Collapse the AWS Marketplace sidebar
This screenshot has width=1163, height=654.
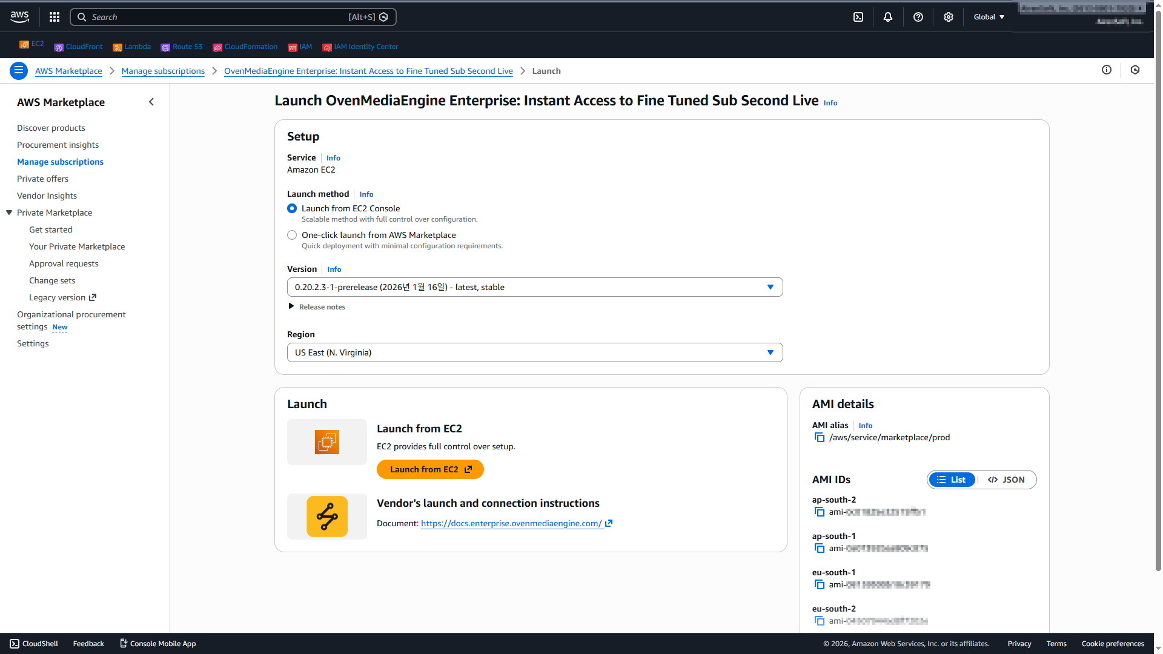pyautogui.click(x=151, y=102)
